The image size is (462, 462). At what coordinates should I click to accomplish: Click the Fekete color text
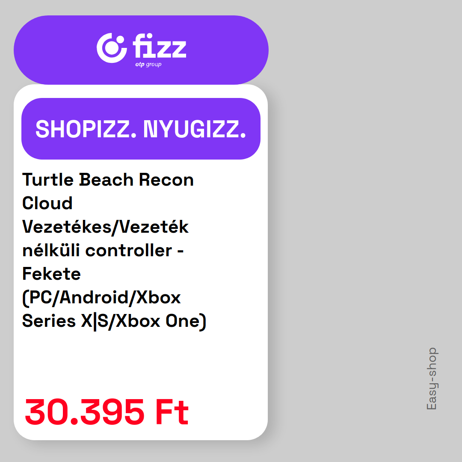click(52, 274)
